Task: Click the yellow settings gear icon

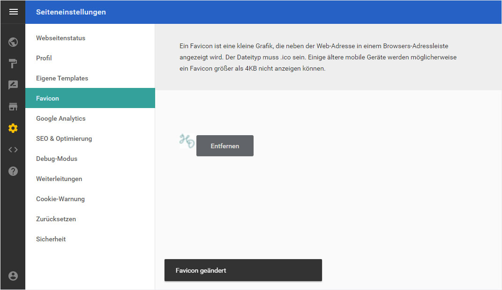Action: [x=13, y=128]
